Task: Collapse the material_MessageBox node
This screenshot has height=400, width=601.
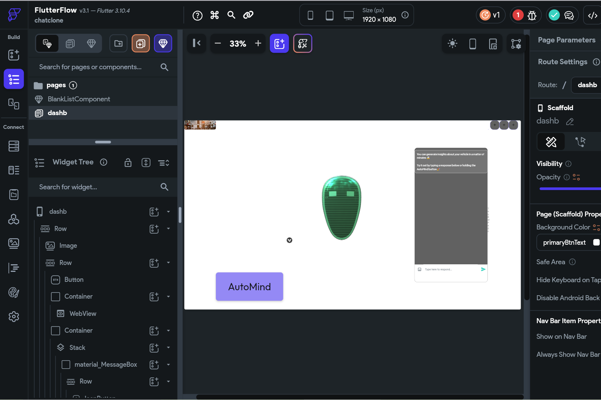Action: click(168, 364)
